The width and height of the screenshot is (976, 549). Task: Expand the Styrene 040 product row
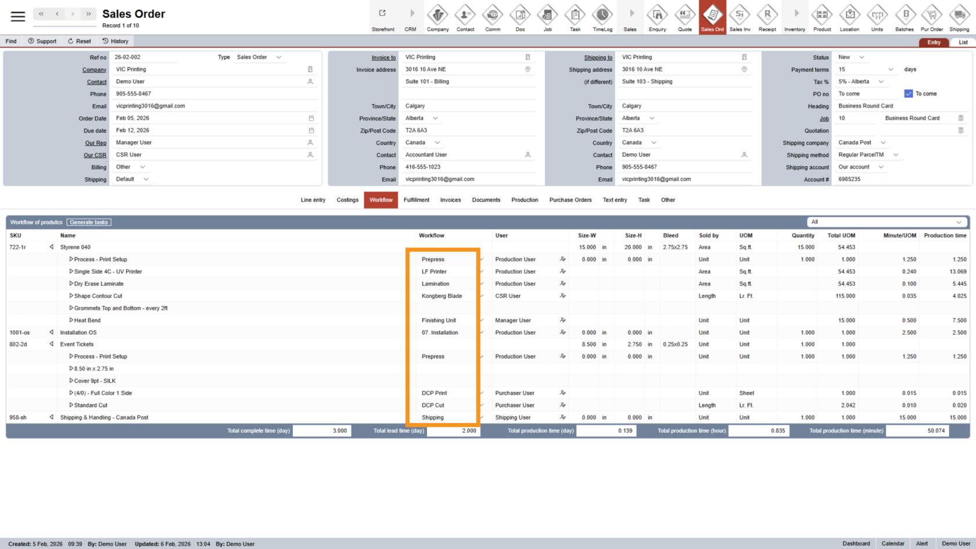tap(52, 247)
